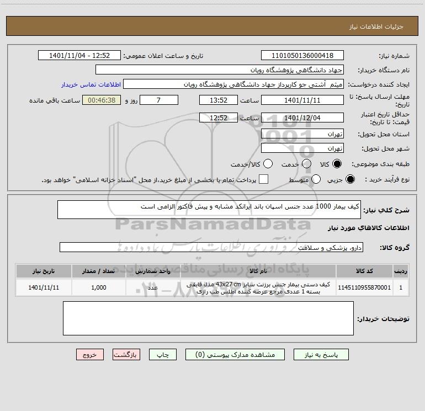
Task: Select the خدمت radio button
Action: [306, 164]
